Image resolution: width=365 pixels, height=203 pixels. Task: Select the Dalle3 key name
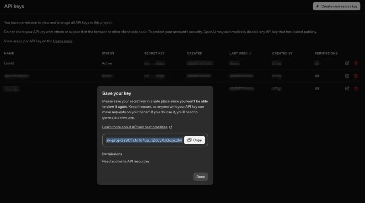tap(9, 63)
